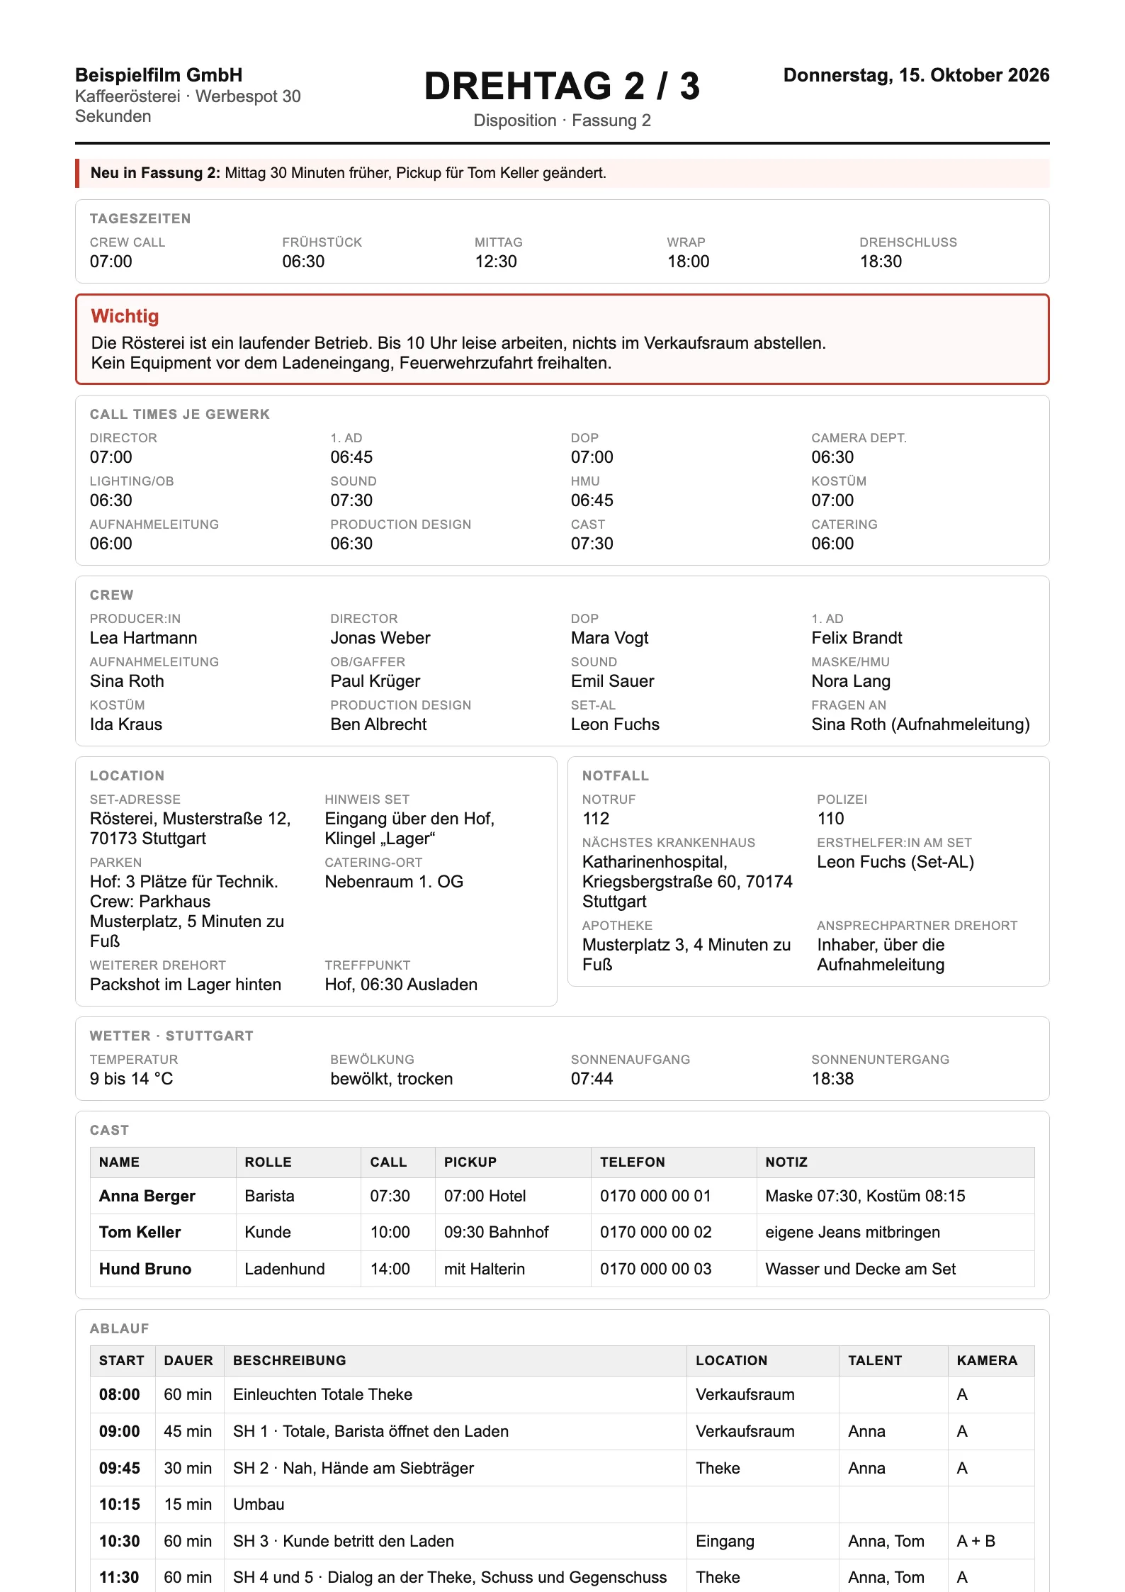Click Treffpunkt Hof, 06:30 Ausladen
The height and width of the screenshot is (1592, 1125).
pyautogui.click(x=401, y=985)
